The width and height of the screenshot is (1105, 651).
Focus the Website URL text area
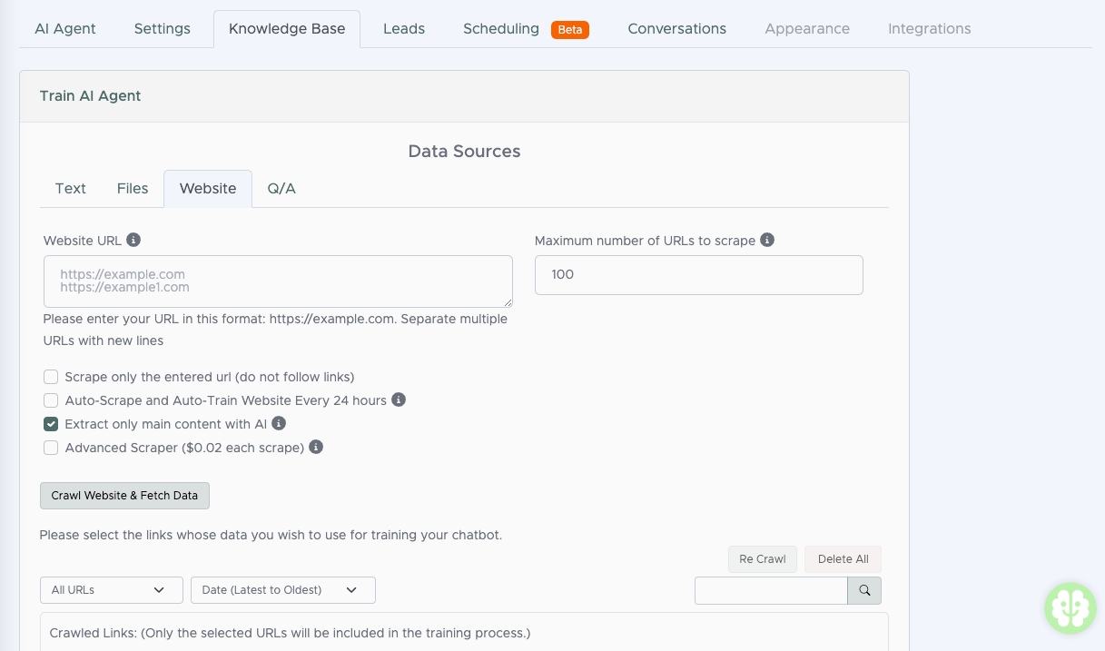point(278,281)
